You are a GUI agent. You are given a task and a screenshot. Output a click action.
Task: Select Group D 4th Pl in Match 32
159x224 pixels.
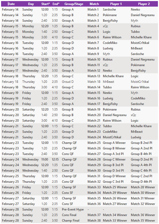(141, 182)
